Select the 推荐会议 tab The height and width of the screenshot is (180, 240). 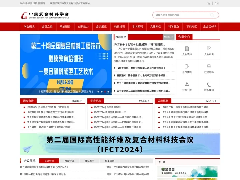tap(69, 161)
